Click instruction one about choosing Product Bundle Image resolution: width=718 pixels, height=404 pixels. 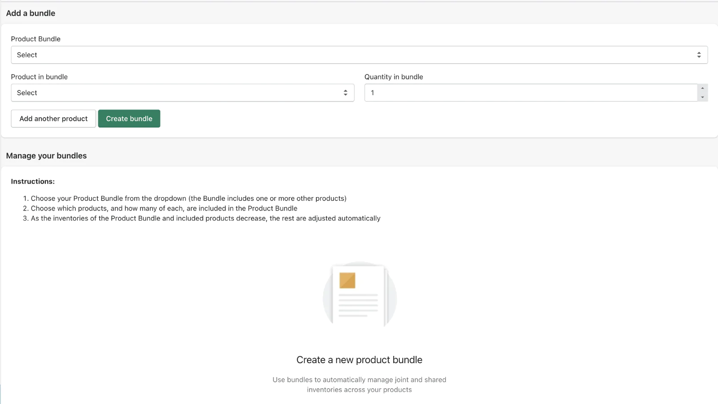pos(188,198)
